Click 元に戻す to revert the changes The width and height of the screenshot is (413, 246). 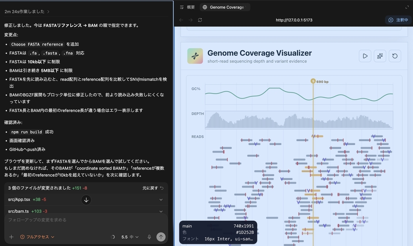coord(153,188)
